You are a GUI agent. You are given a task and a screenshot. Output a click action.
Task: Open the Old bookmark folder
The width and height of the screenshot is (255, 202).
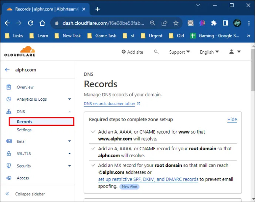tap(177, 36)
